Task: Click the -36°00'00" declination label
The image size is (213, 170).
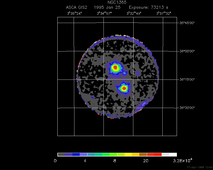Action: tap(186, 51)
